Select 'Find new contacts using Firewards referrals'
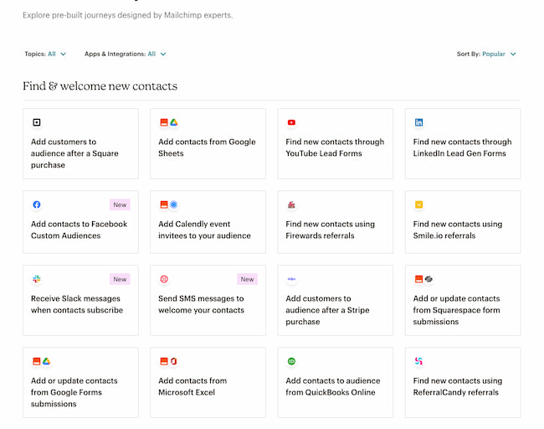Screen dimensions: 544x429 point(335,221)
